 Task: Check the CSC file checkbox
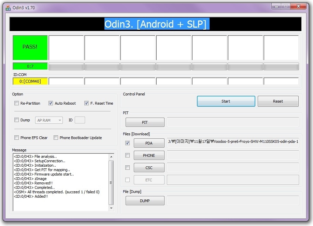[128, 168]
